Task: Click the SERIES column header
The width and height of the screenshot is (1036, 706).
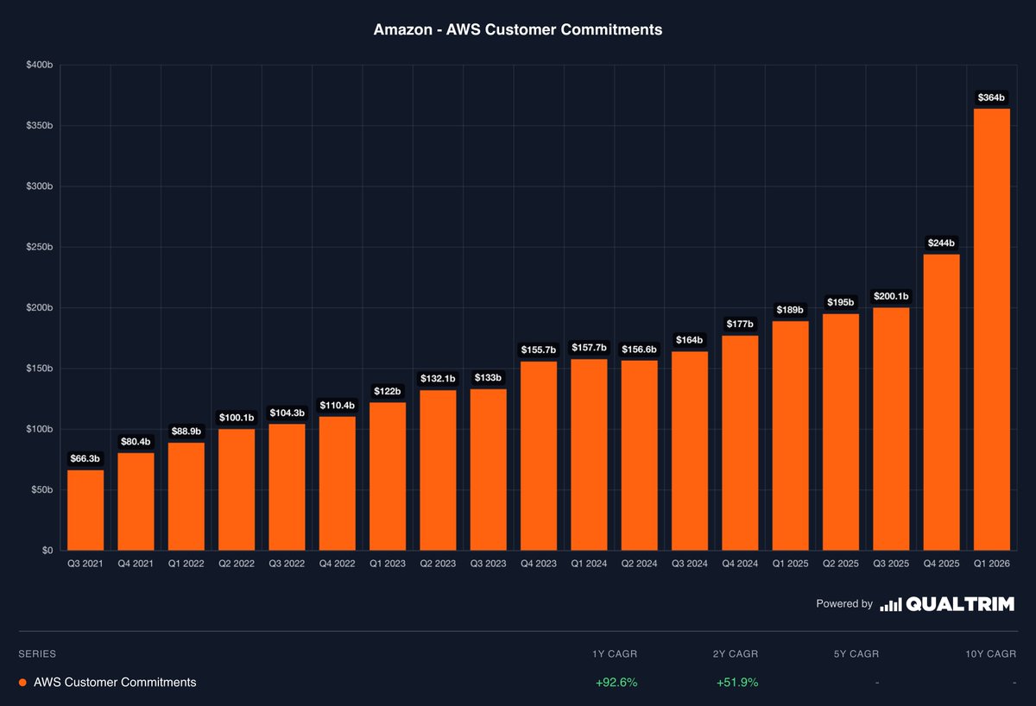Action: (x=37, y=654)
